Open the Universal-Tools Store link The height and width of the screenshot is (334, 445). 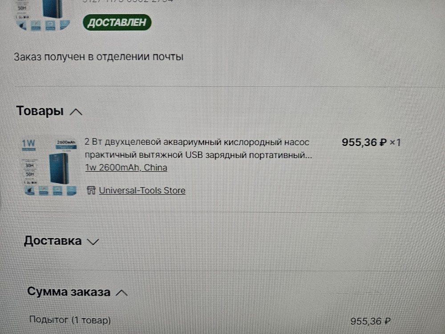(x=142, y=190)
